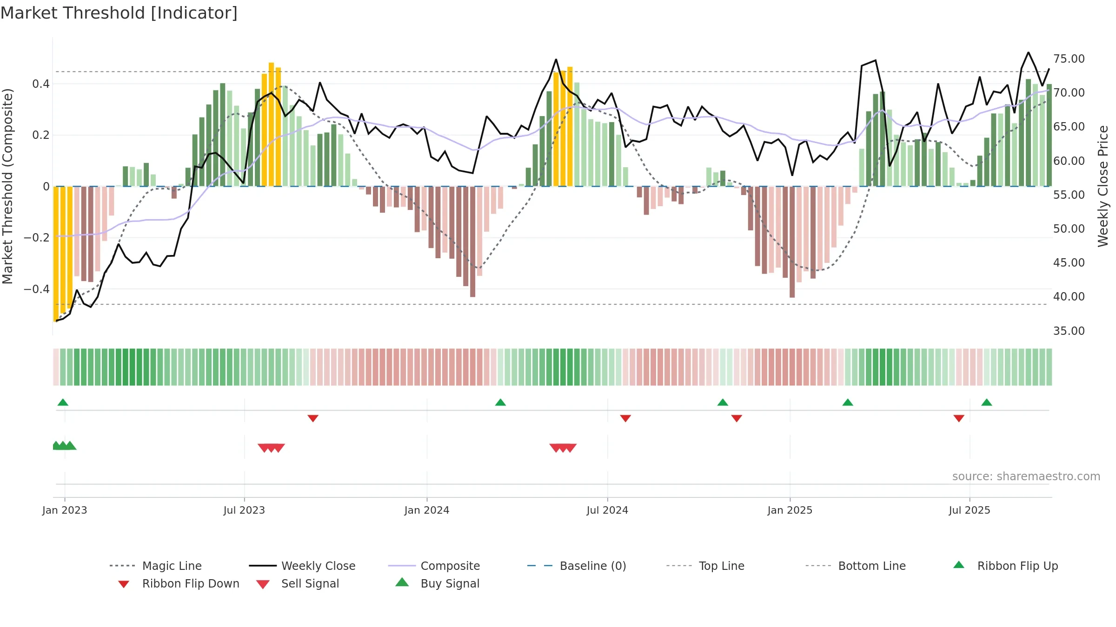Toggle the Ribbon Flip Down legend entry
Image resolution: width=1116 pixels, height=627 pixels.
(x=178, y=583)
